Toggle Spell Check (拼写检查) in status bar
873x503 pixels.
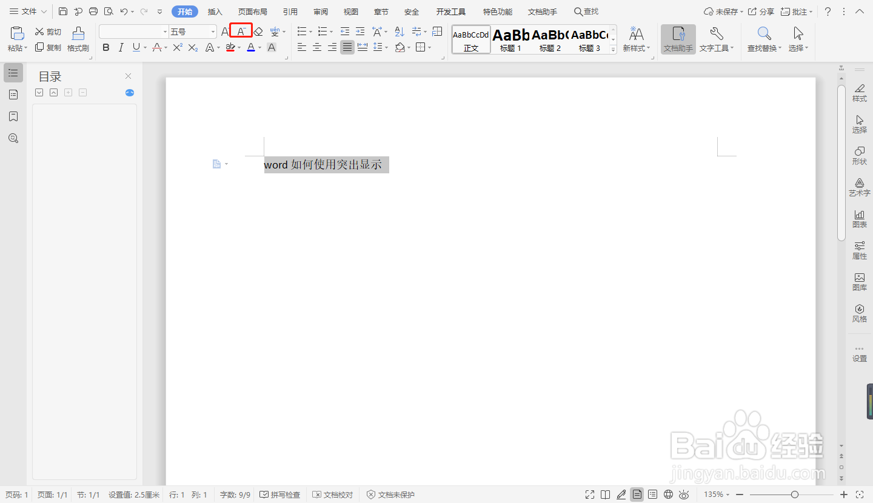click(x=280, y=495)
